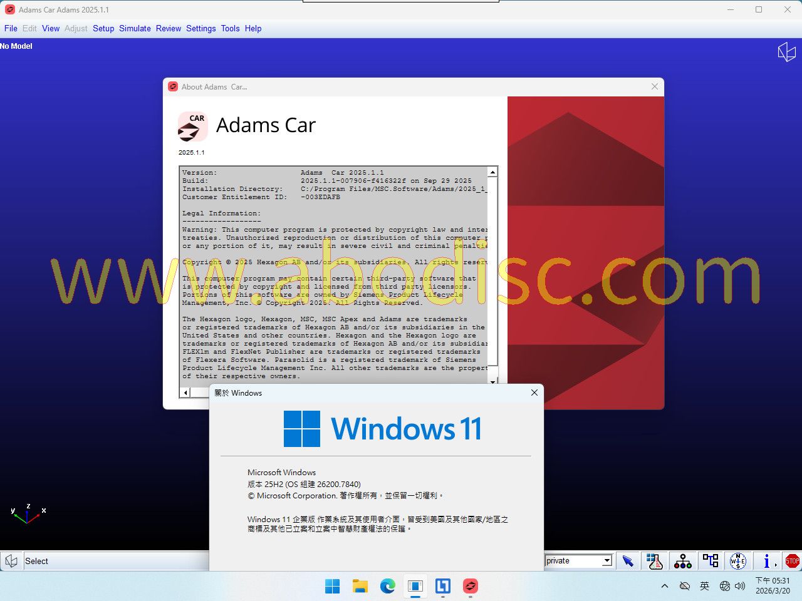Click the blue information icon
802x601 pixels.
point(766,561)
